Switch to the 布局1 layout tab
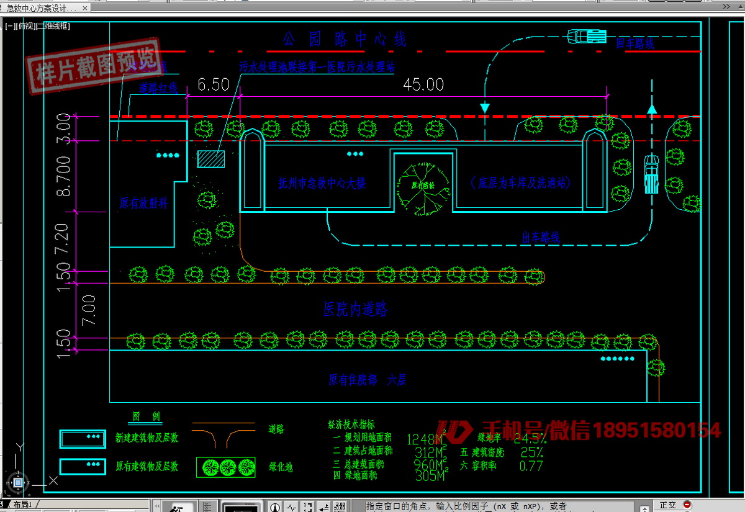 pos(25,505)
